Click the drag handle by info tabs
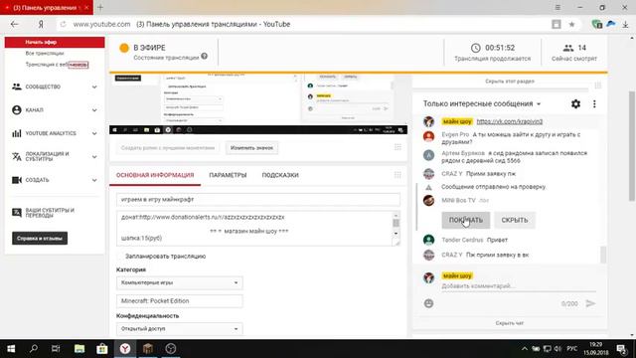Screen dimensions: 636x358 point(397,175)
